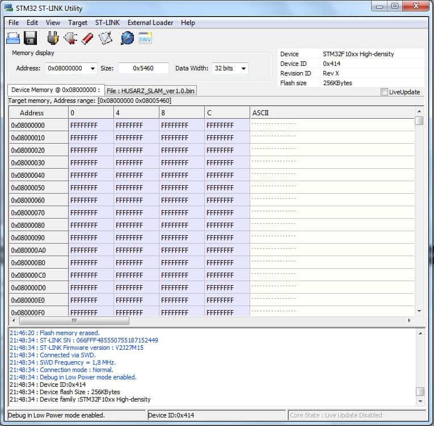This screenshot has width=434, height=426.
Task: Click the Size input field 0x5460
Action: [143, 68]
